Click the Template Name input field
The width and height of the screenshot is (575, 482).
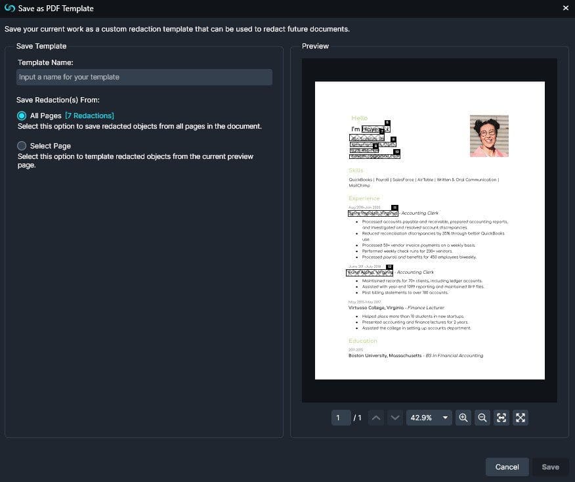click(144, 77)
